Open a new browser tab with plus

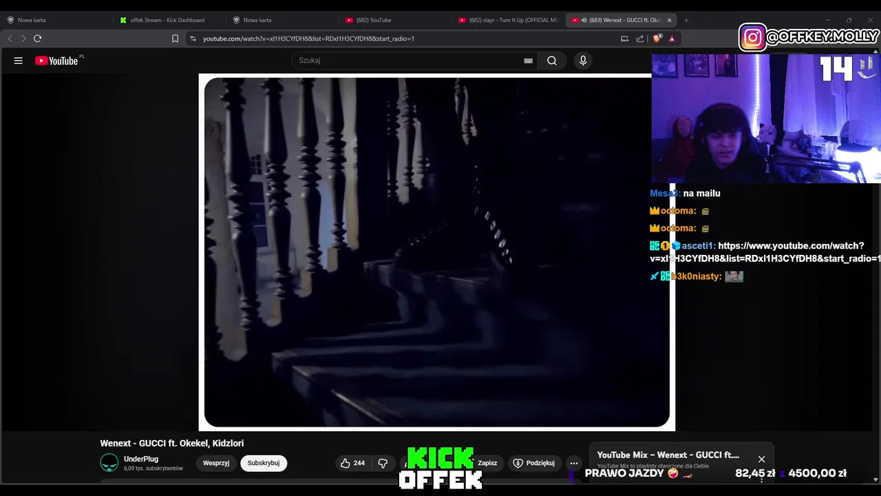tap(686, 20)
